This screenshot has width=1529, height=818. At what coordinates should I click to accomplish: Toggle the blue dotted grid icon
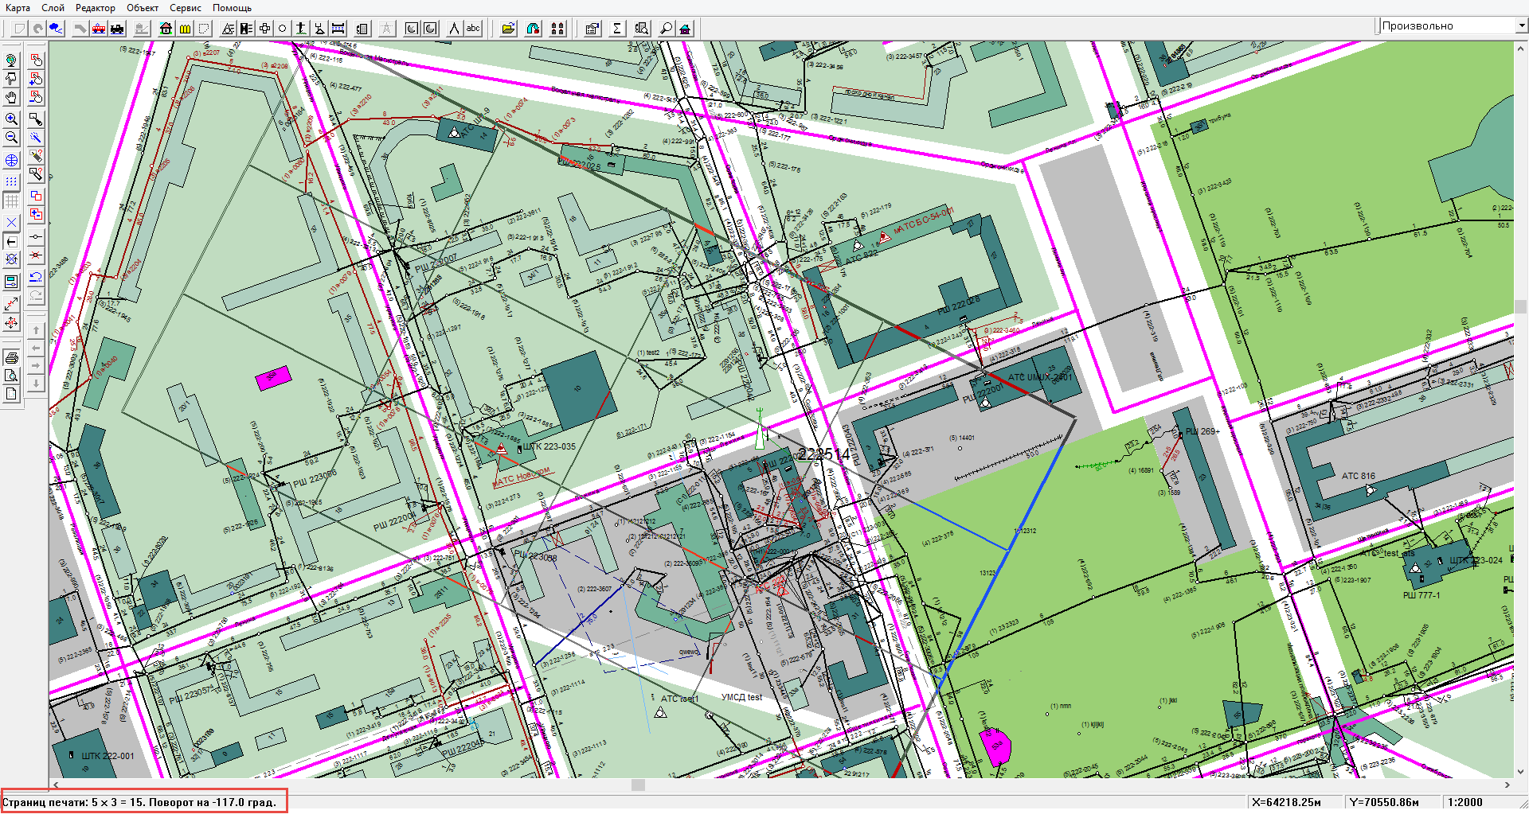coord(11,181)
